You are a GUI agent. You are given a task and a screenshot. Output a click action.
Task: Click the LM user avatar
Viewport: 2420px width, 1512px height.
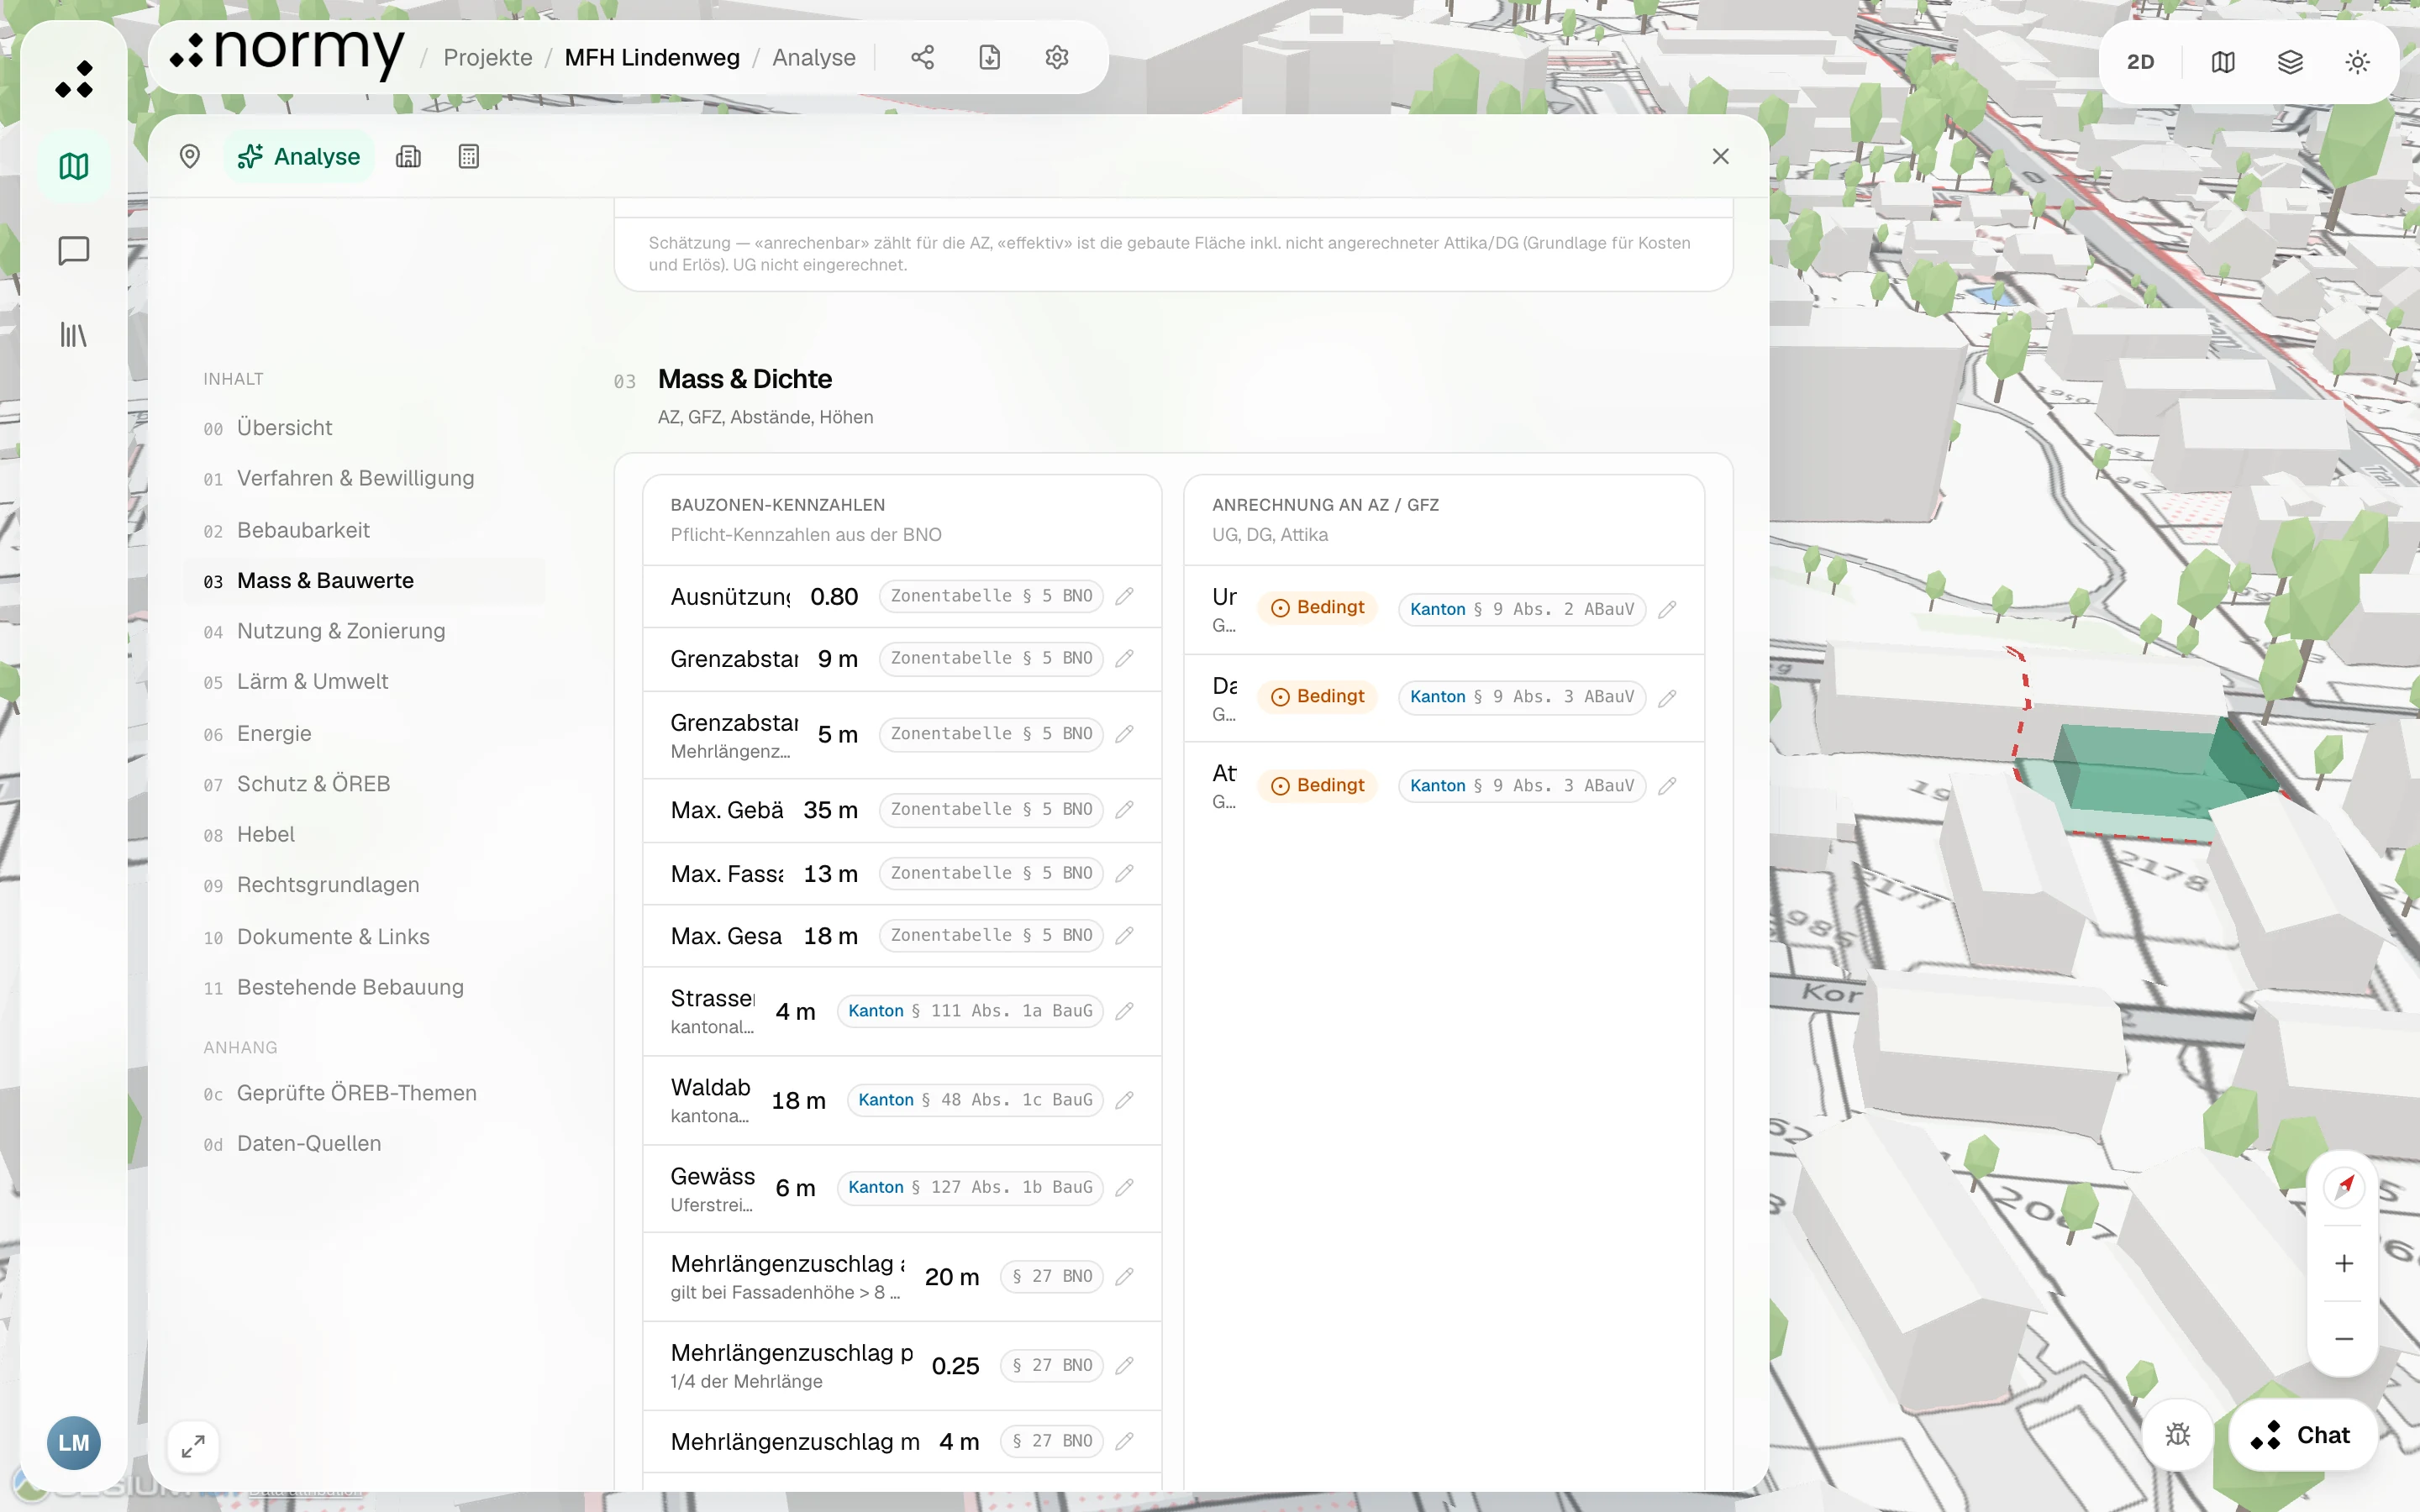(x=74, y=1443)
